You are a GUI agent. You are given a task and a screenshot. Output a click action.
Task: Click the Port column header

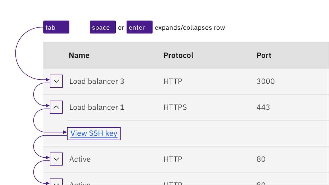pos(264,55)
